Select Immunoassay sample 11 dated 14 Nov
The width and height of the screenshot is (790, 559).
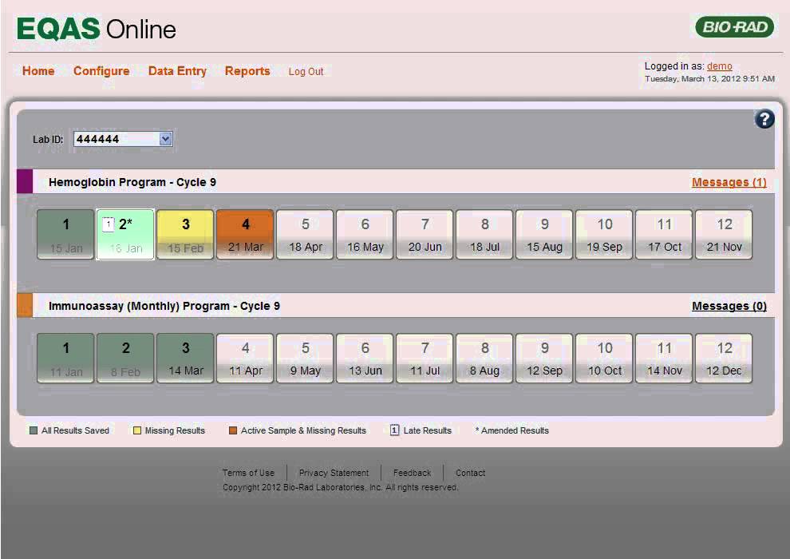(665, 359)
